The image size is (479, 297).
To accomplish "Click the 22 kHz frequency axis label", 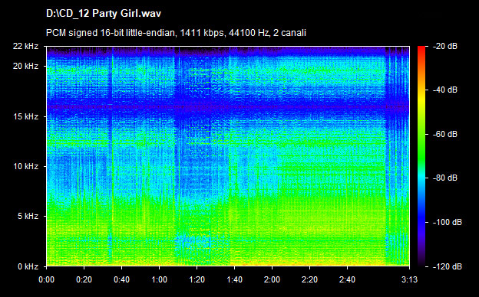I will point(25,46).
